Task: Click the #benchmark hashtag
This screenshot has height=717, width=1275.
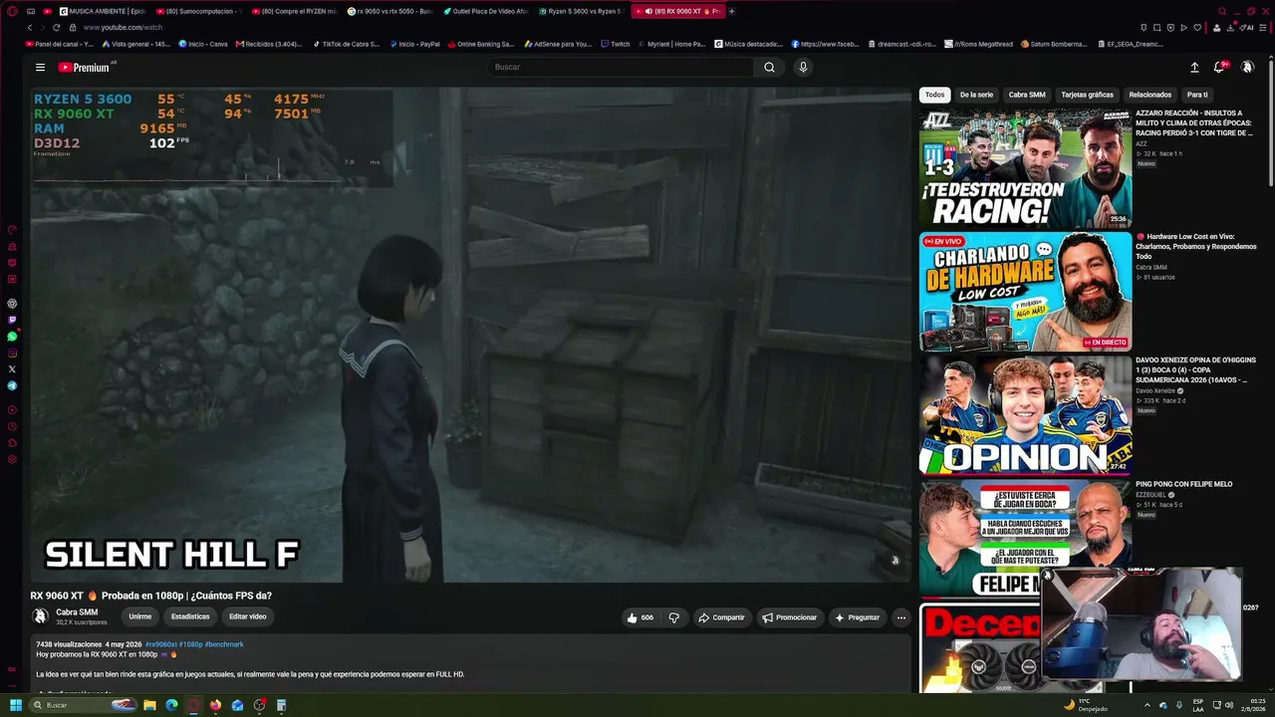Action: point(224,644)
